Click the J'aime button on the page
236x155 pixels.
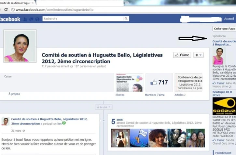pyautogui.click(x=182, y=55)
